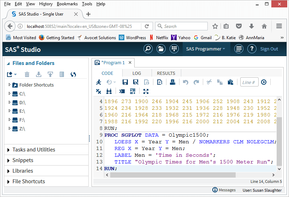Switch to the CODE tab
Viewport: 289px width, 197px height.
point(107,73)
